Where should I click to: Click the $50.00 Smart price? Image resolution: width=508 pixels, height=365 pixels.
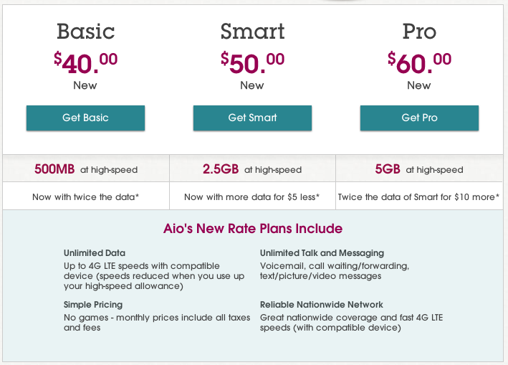(252, 63)
